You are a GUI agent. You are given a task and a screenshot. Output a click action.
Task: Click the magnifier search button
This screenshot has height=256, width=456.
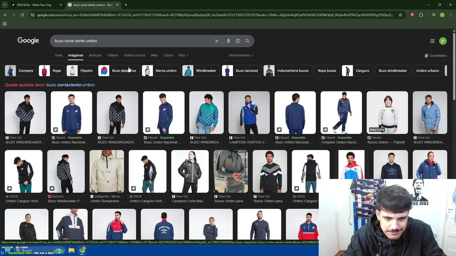pos(247,41)
